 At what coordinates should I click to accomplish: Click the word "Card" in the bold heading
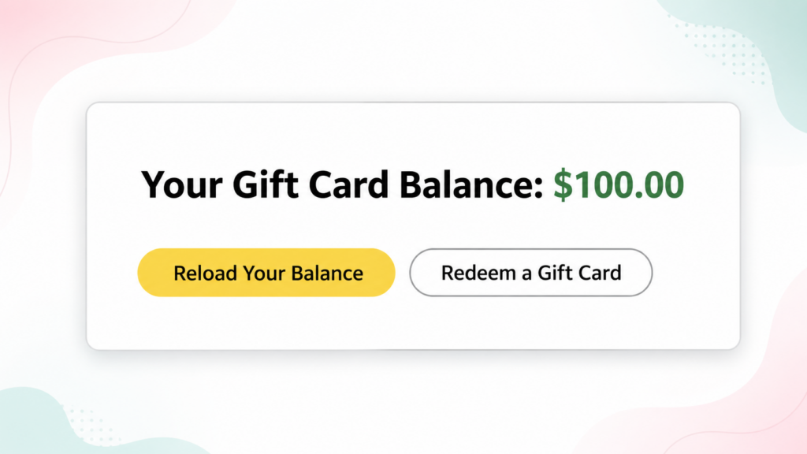point(348,184)
